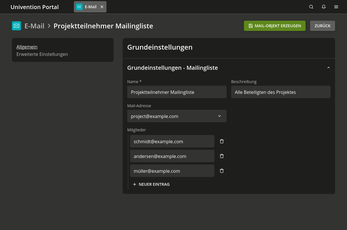The image size is (347, 230).
Task: Go to Univention Portal home title
Action: tap(35, 7)
